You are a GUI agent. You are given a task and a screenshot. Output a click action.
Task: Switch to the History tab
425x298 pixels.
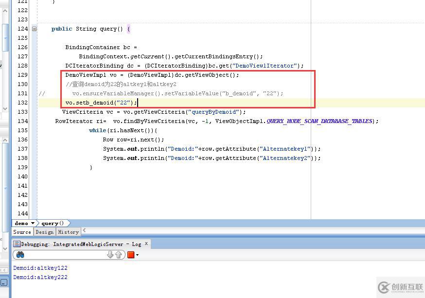pos(68,232)
